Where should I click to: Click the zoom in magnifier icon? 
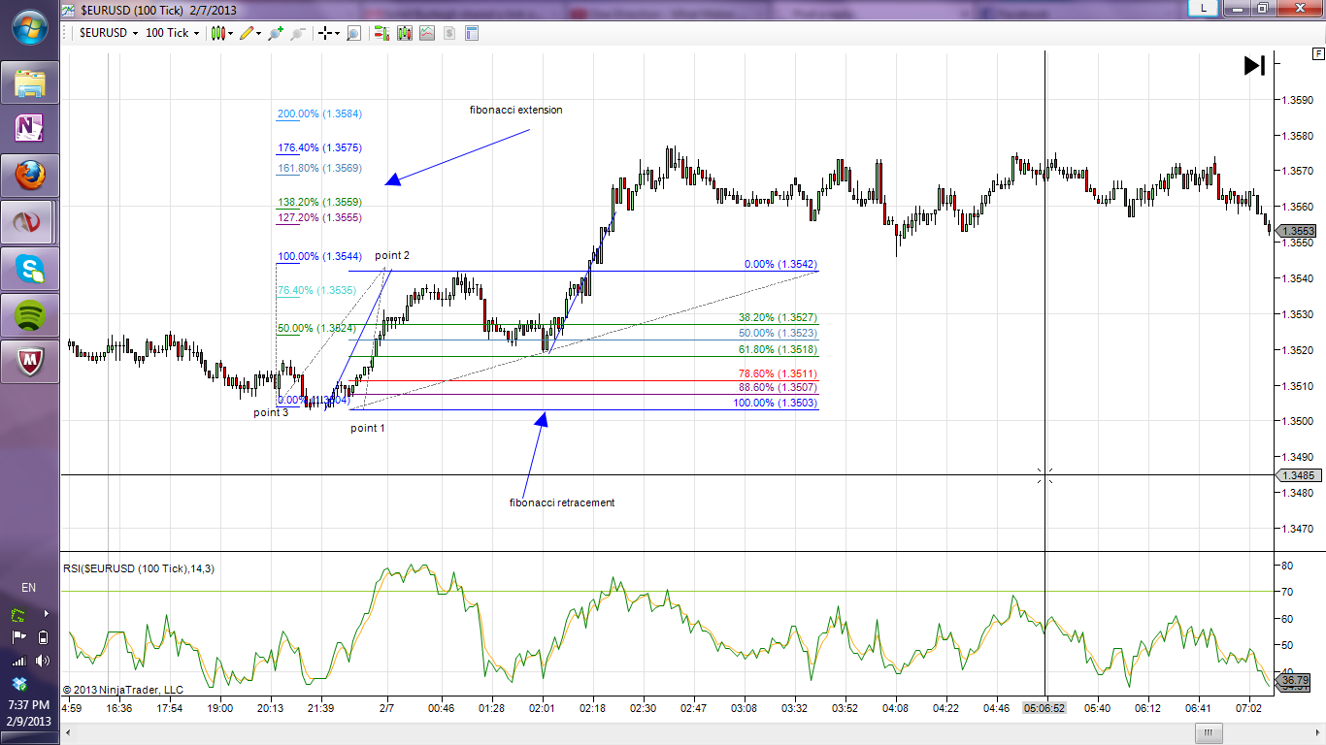point(276,33)
